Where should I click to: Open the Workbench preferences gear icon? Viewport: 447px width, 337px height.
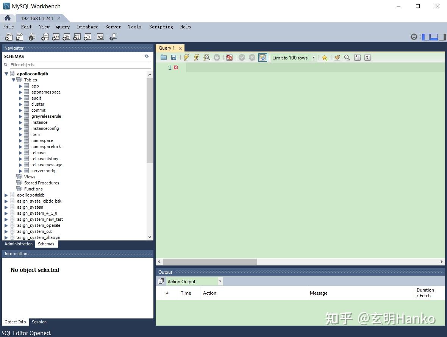tap(414, 36)
